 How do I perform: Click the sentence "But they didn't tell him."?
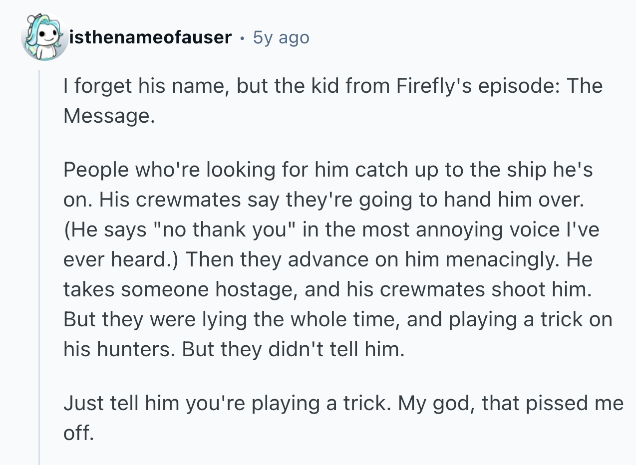(292, 349)
